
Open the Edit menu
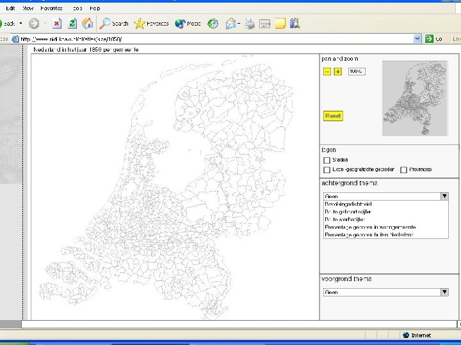pos(10,8)
